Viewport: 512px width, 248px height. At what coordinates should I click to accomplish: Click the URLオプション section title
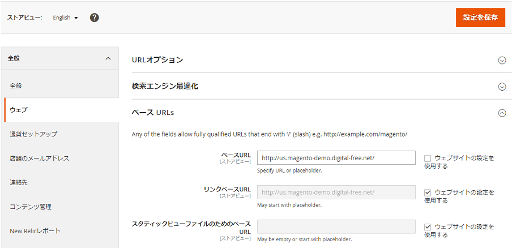(x=157, y=60)
